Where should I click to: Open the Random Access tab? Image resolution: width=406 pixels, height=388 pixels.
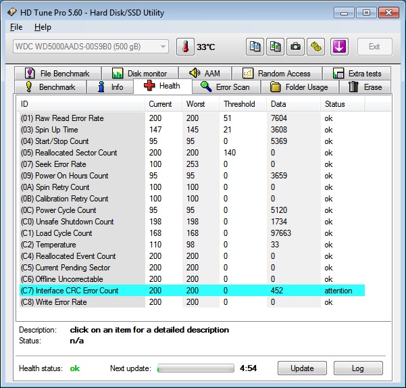pyautogui.click(x=276, y=73)
